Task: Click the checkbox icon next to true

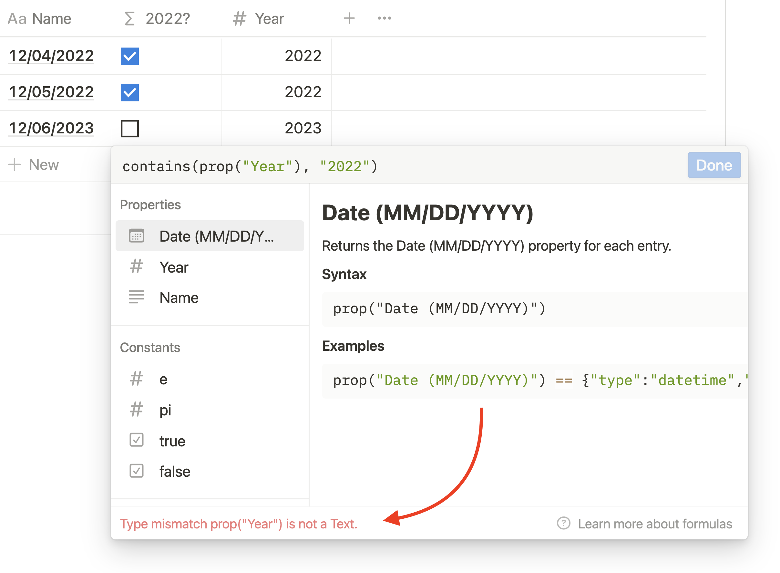Action: [137, 440]
